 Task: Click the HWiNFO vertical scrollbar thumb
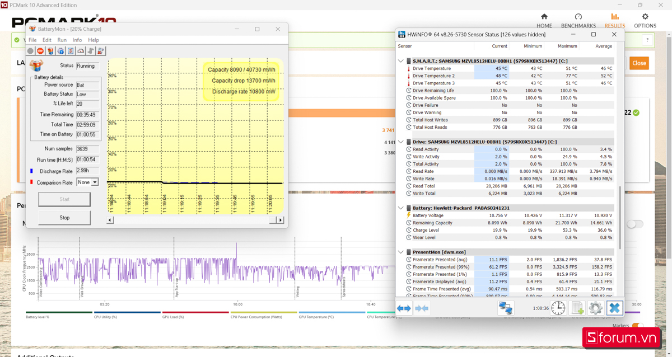(619, 218)
